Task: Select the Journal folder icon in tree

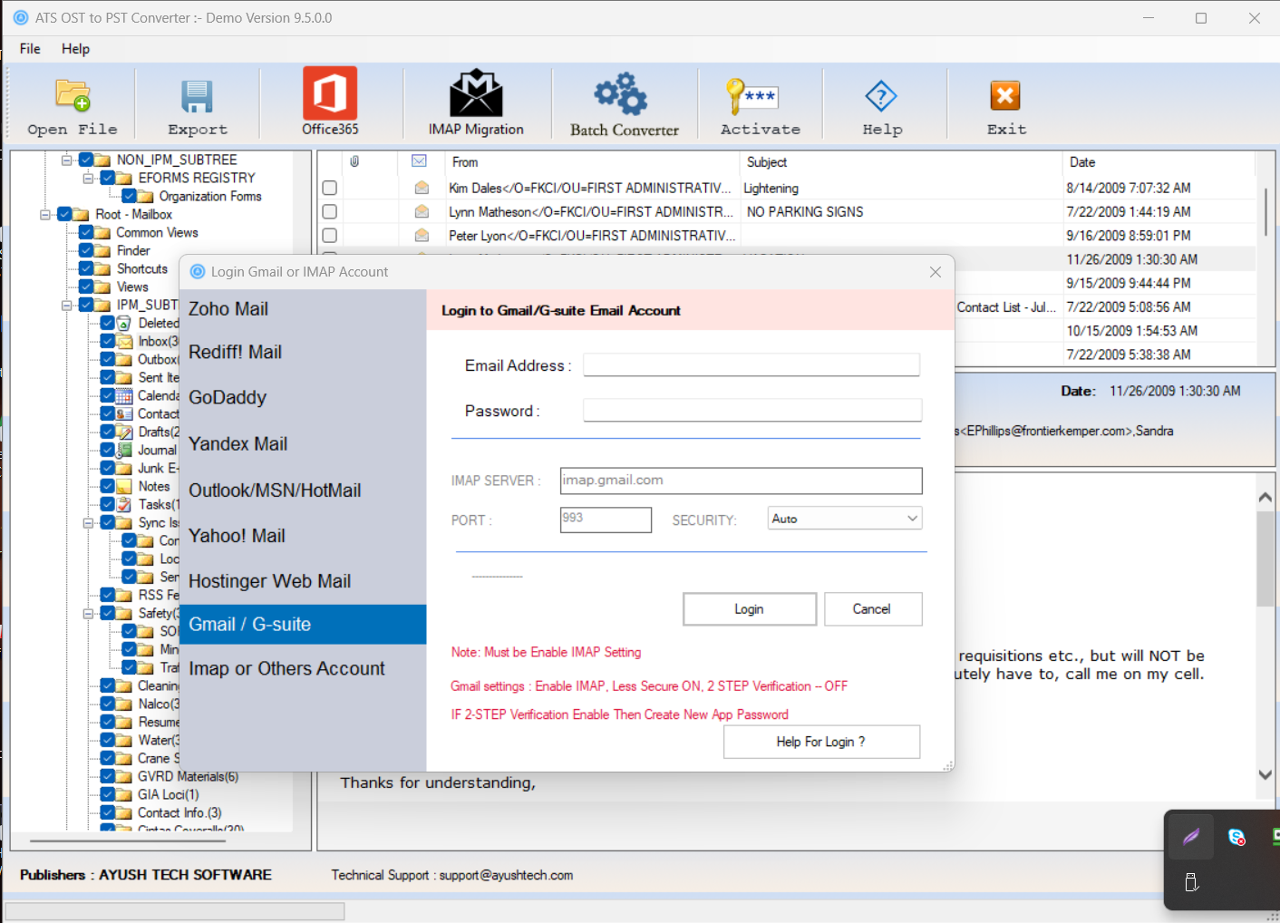Action: click(x=124, y=450)
